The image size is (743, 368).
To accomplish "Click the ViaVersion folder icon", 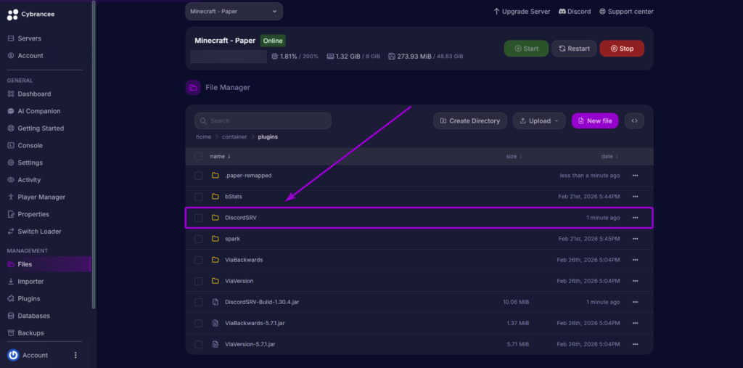I will pos(215,281).
